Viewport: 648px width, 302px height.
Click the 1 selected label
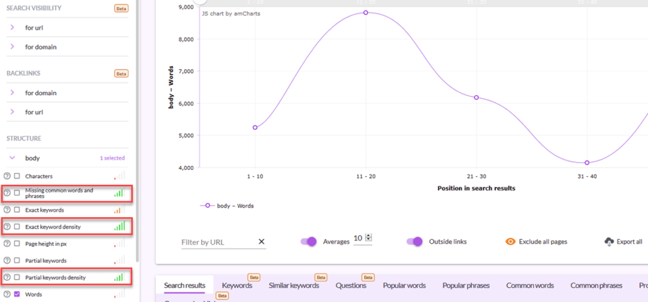[112, 158]
